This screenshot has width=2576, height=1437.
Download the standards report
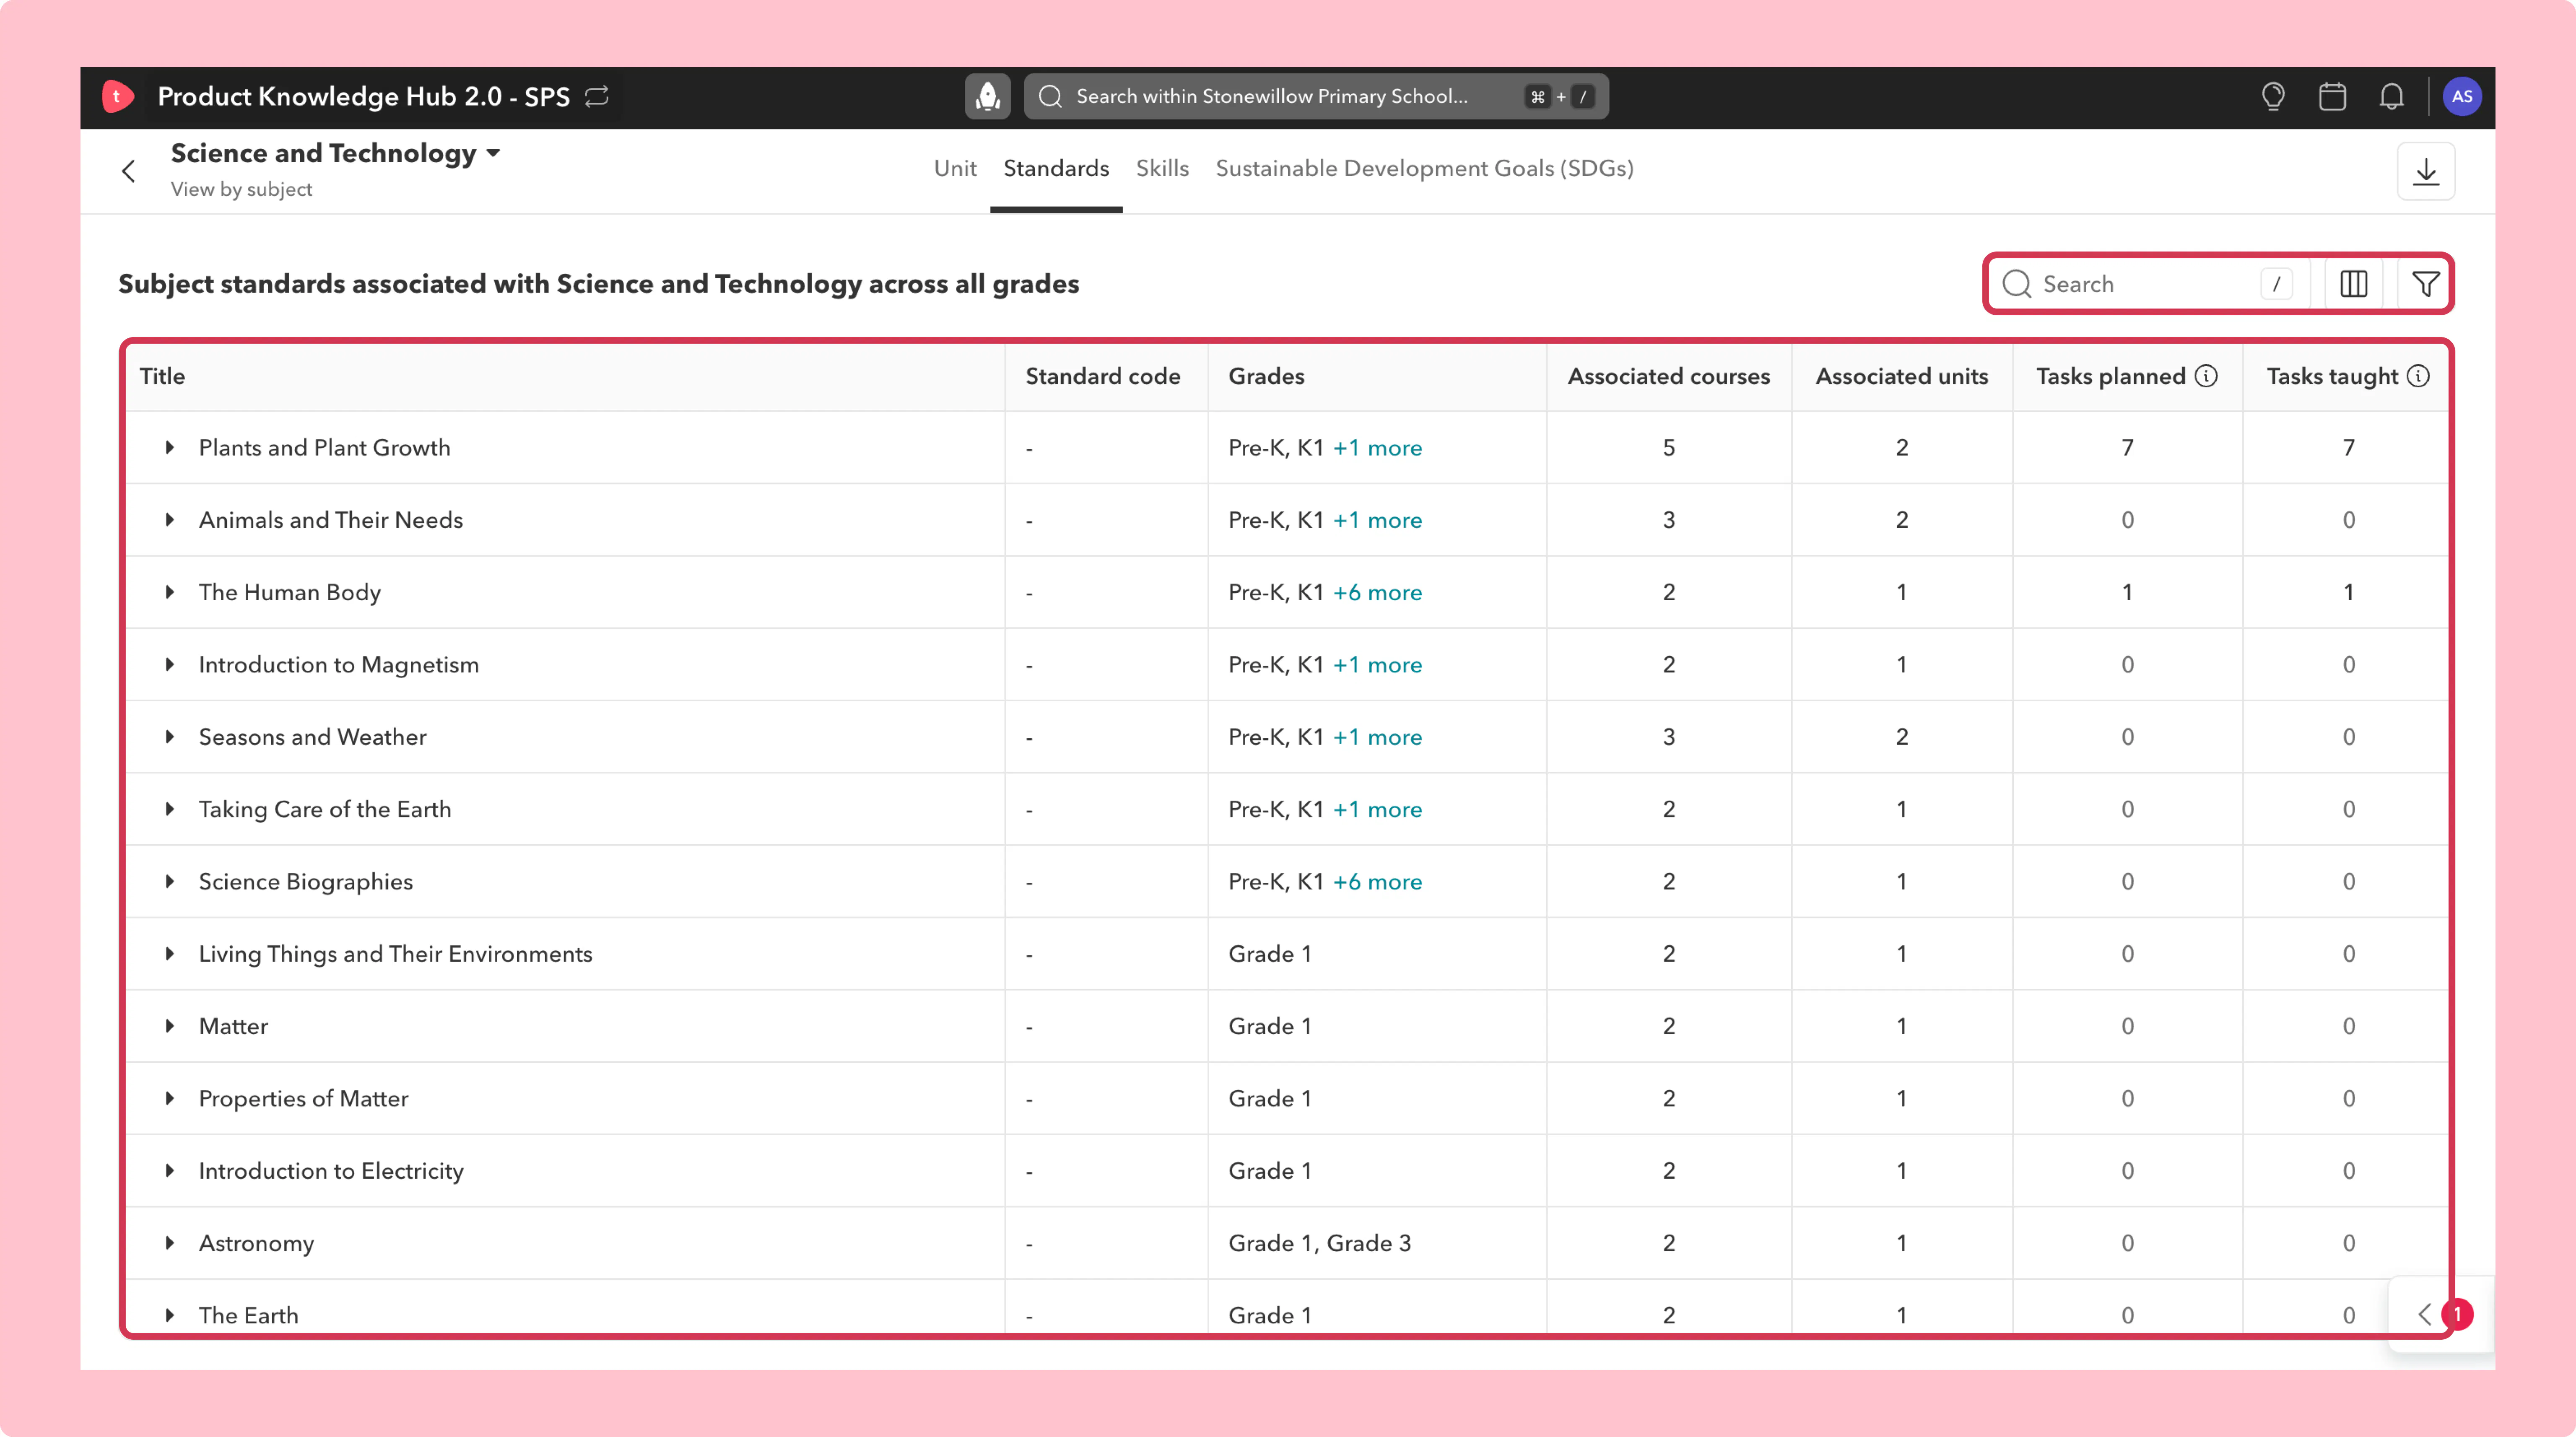[2425, 171]
